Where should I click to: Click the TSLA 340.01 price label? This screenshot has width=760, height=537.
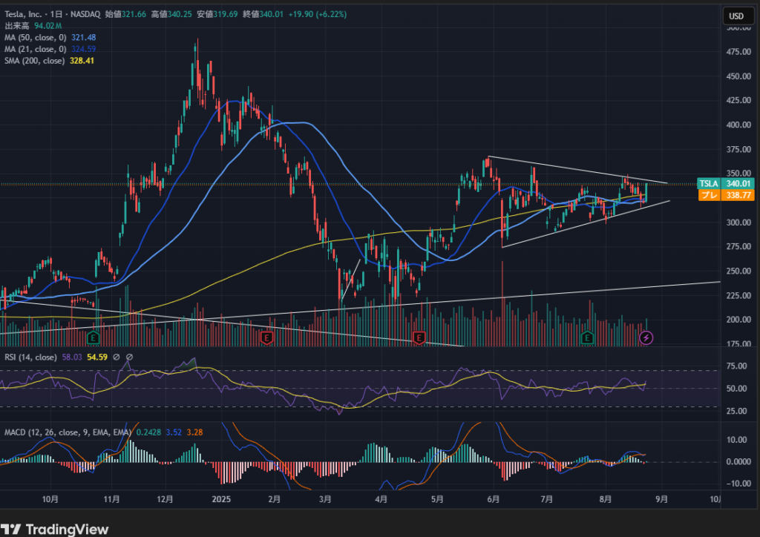tap(726, 183)
